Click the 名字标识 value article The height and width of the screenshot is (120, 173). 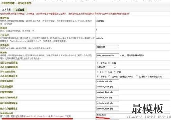[100, 38]
